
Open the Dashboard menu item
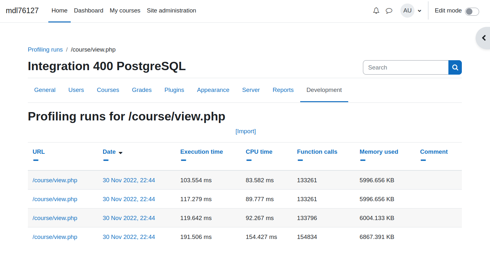click(89, 11)
